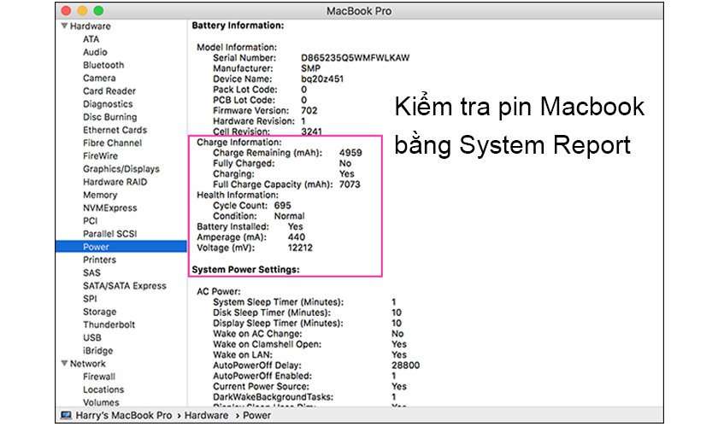Click Voltage value 12212

click(x=300, y=248)
